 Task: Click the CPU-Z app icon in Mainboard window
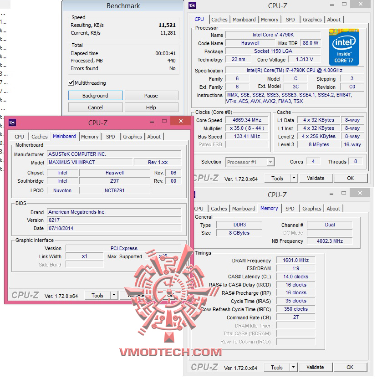[x=12, y=123]
